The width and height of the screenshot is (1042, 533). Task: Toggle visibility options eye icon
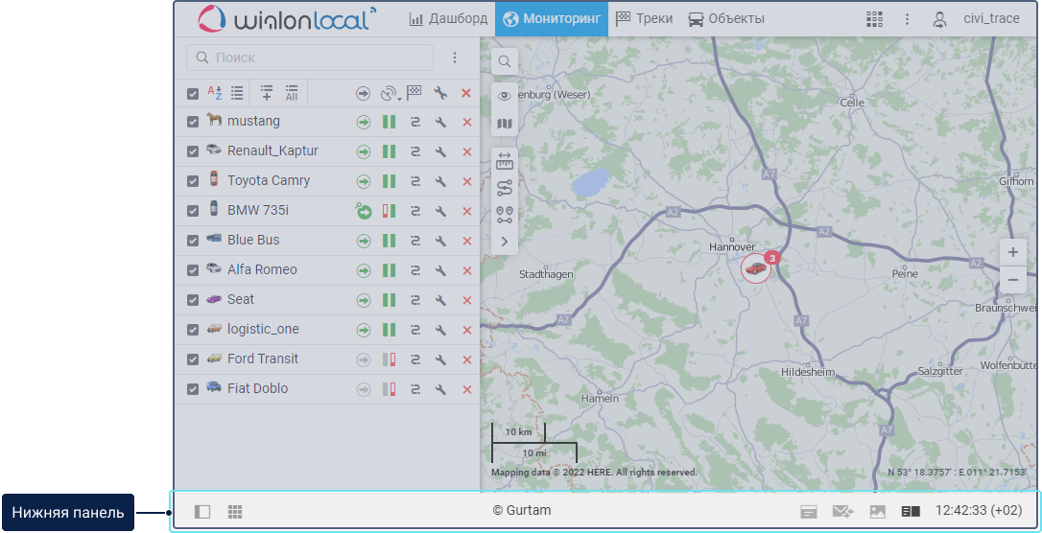click(x=505, y=95)
